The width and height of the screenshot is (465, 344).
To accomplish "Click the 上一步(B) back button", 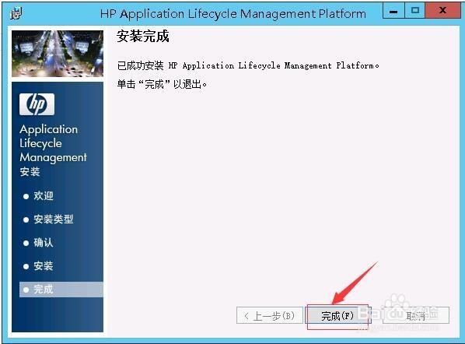I will [270, 315].
